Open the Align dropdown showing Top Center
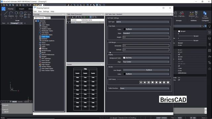This screenshot has width=212, height=119. click(146, 62)
